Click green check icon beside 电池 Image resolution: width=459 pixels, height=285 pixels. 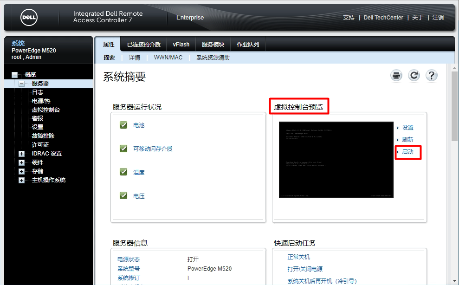point(123,125)
